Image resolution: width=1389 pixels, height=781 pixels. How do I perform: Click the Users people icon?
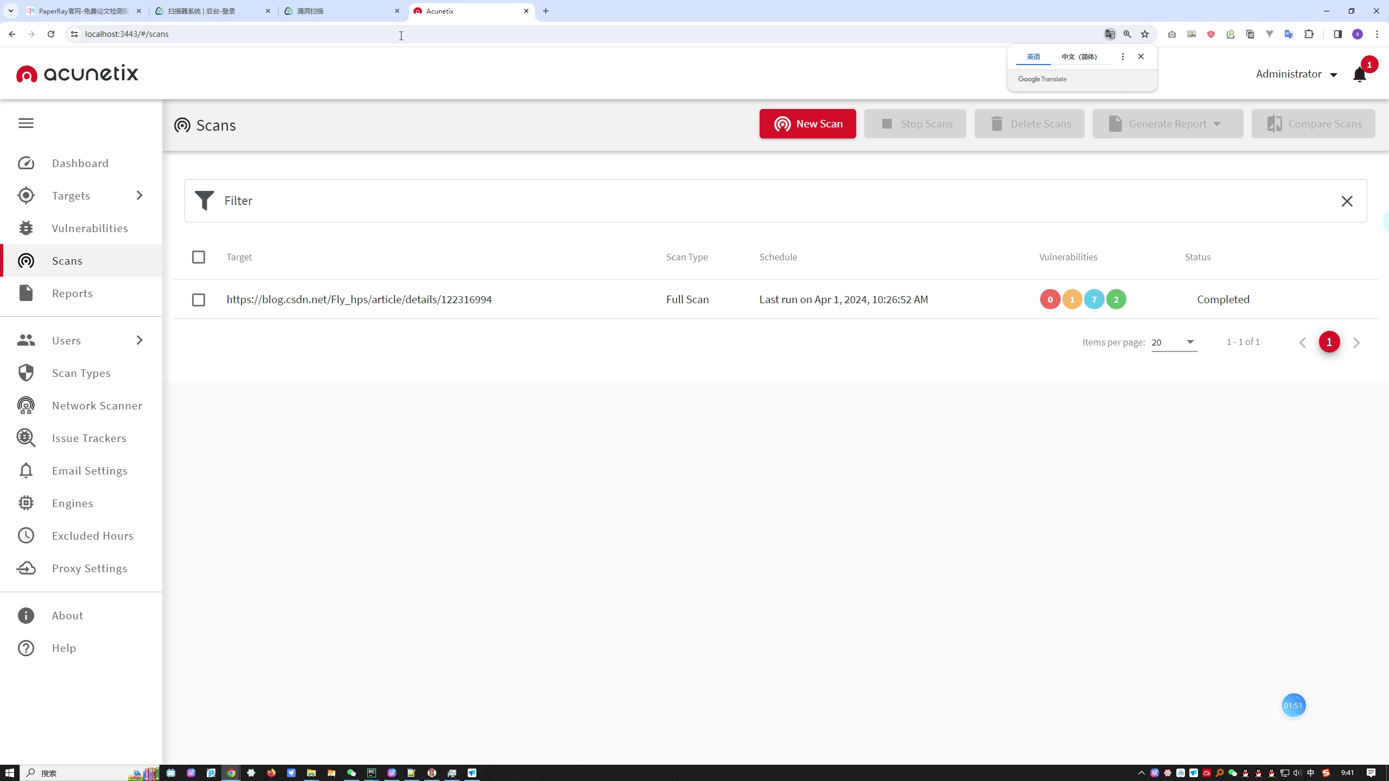click(x=26, y=340)
